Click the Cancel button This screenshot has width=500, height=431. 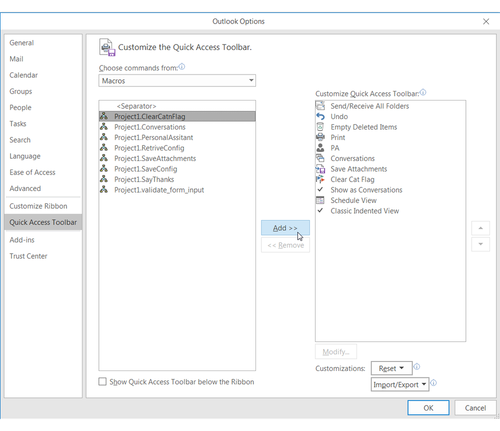click(x=475, y=407)
